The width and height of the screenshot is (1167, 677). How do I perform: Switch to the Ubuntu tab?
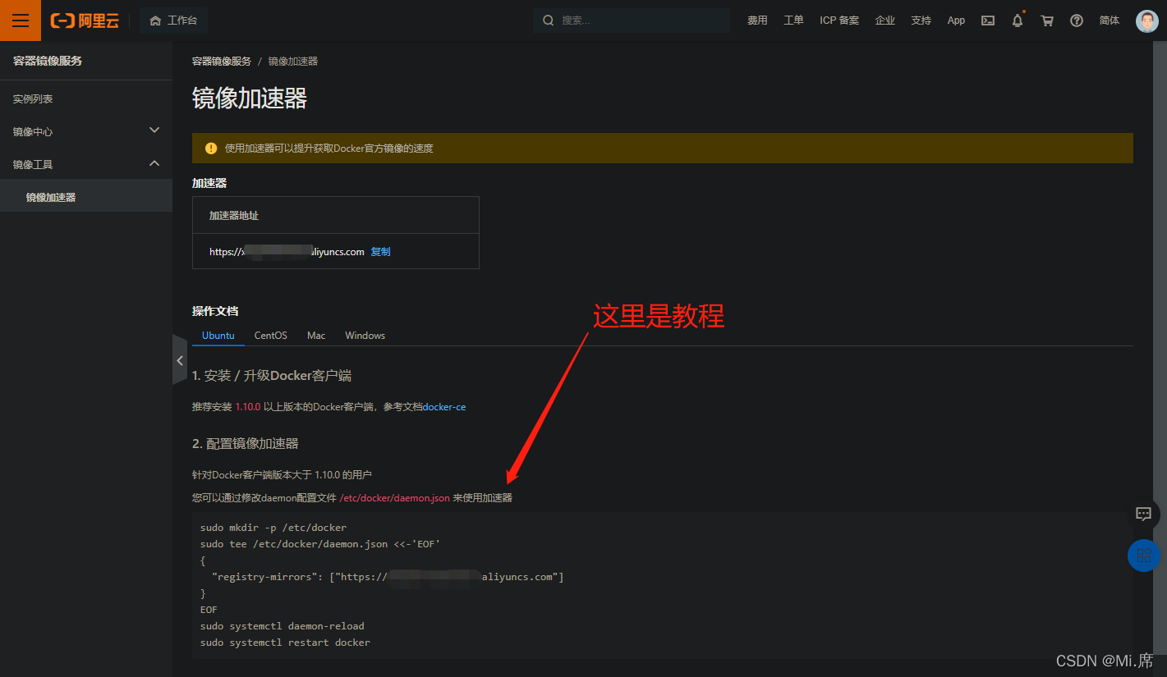218,336
